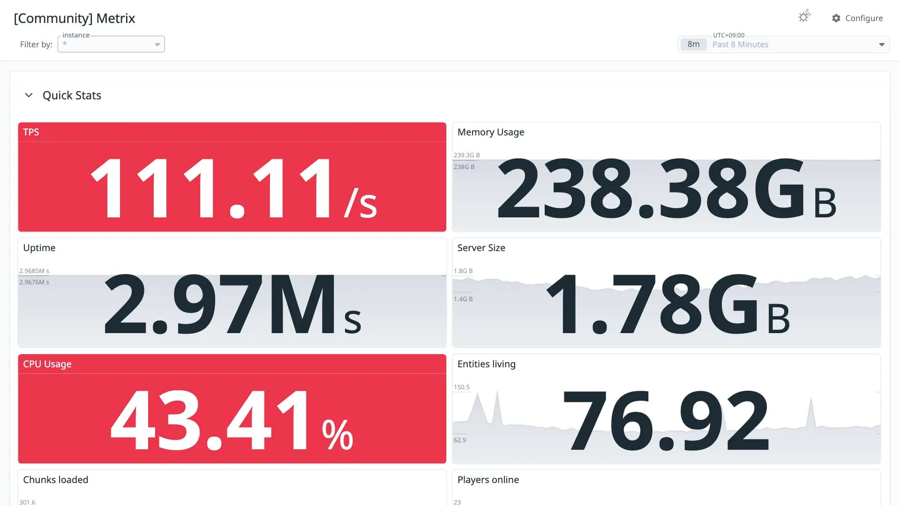Image resolution: width=900 pixels, height=506 pixels.
Task: Open the CPU Usage widget
Action: pos(232,409)
